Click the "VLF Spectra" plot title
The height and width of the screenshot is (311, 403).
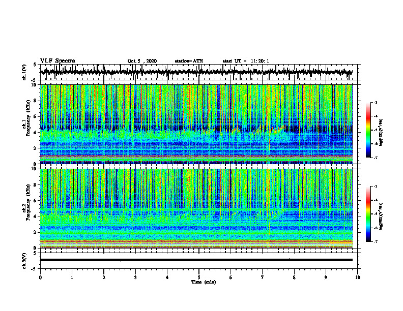tap(57, 61)
